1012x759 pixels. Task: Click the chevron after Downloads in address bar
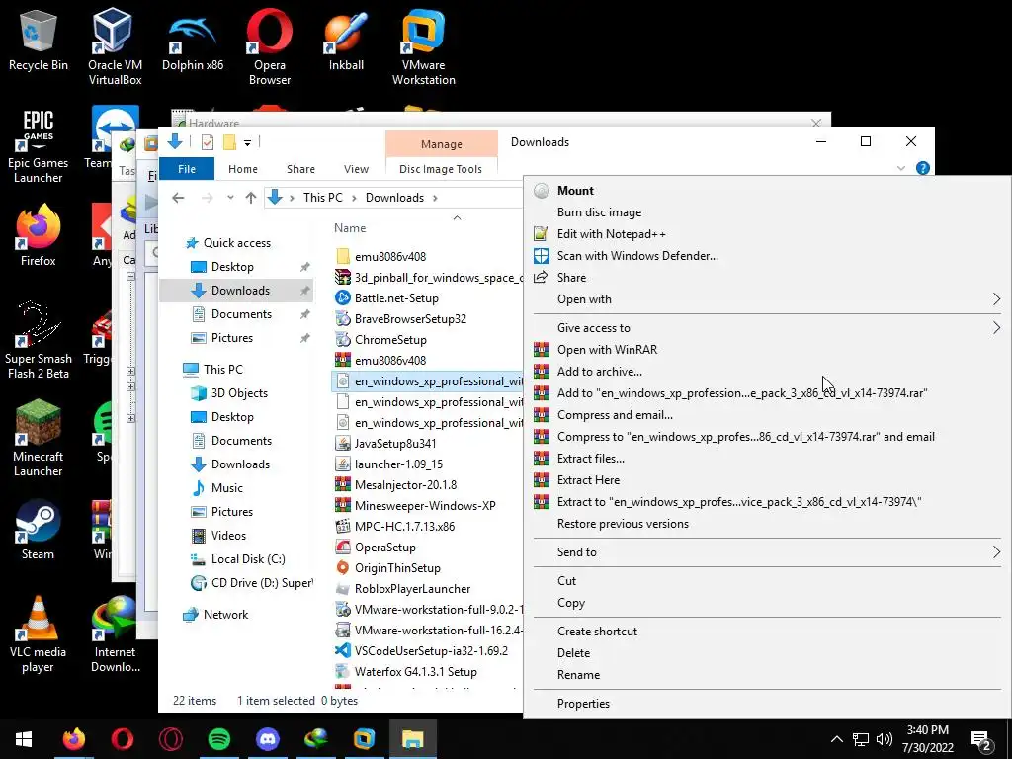[x=435, y=198]
